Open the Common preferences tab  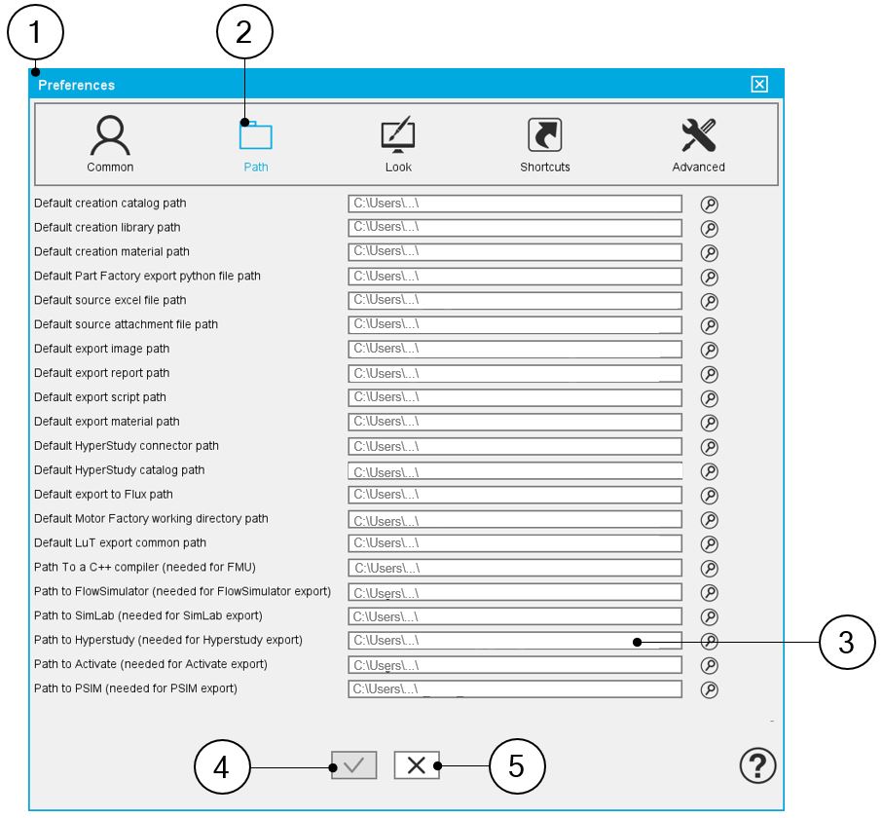(x=110, y=144)
